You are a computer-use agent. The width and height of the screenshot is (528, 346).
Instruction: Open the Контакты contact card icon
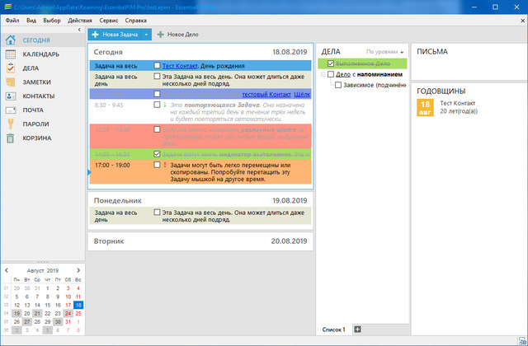click(11, 96)
